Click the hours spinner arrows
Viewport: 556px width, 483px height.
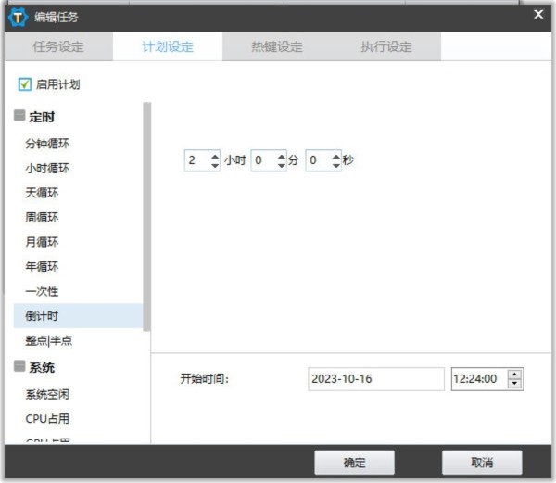tap(215, 160)
